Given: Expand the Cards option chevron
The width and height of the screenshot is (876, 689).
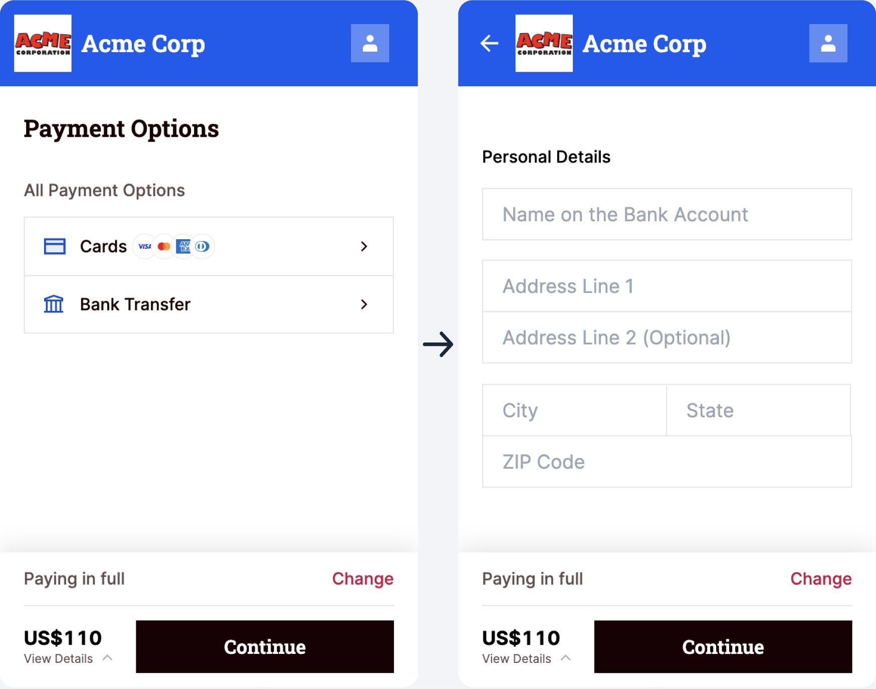Looking at the screenshot, I should (364, 246).
